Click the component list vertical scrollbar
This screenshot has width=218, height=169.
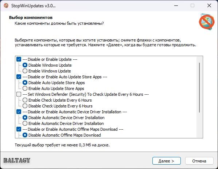coord(199,87)
